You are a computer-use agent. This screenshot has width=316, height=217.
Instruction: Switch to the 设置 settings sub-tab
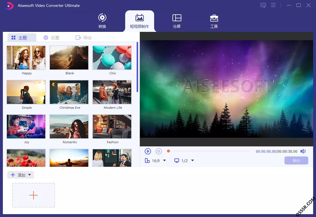pyautogui.click(x=51, y=38)
